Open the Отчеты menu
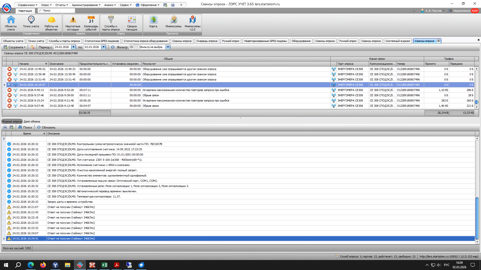Viewport: 481px width, 270px height. coord(62,5)
